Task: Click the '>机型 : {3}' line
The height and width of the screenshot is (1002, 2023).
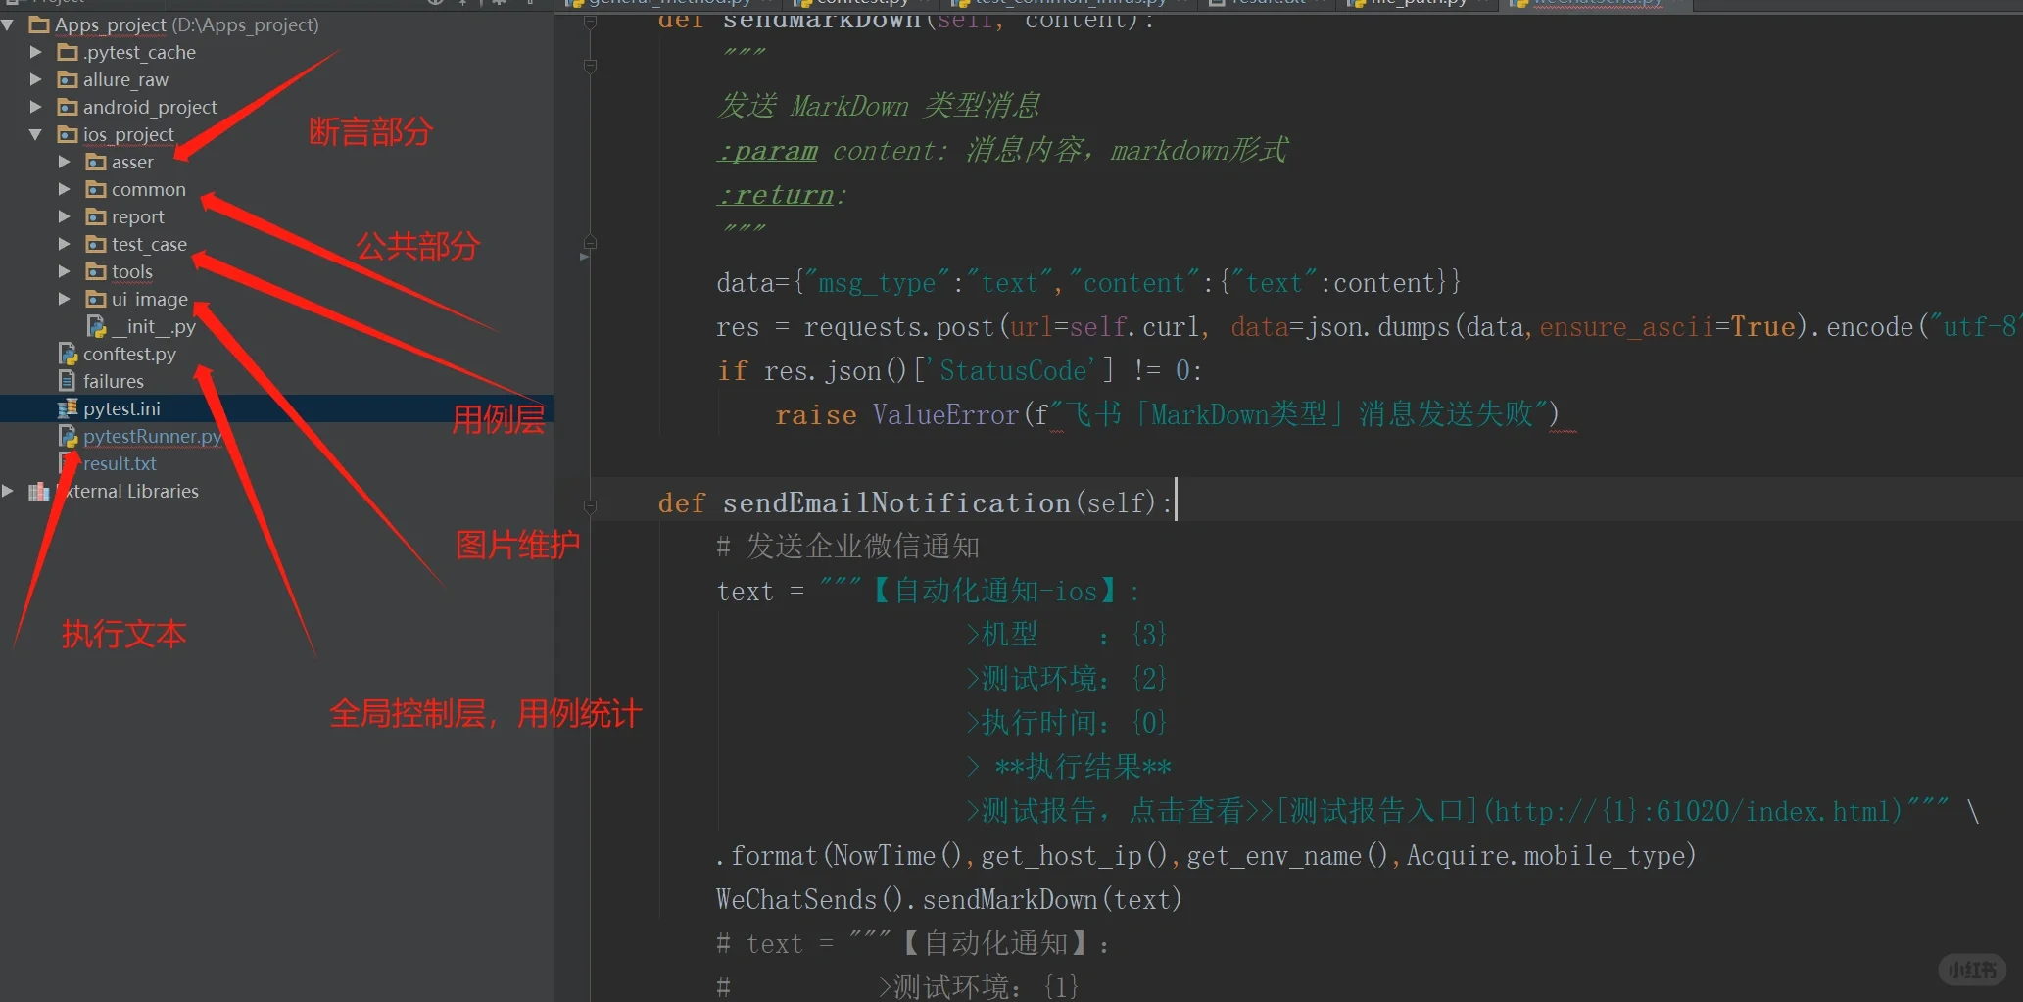Action: point(1066,635)
